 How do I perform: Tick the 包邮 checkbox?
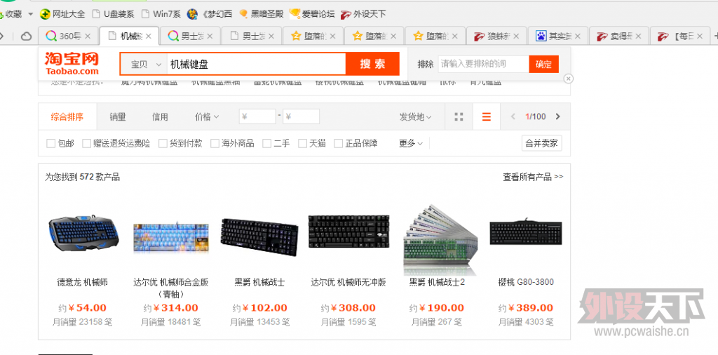[50, 143]
